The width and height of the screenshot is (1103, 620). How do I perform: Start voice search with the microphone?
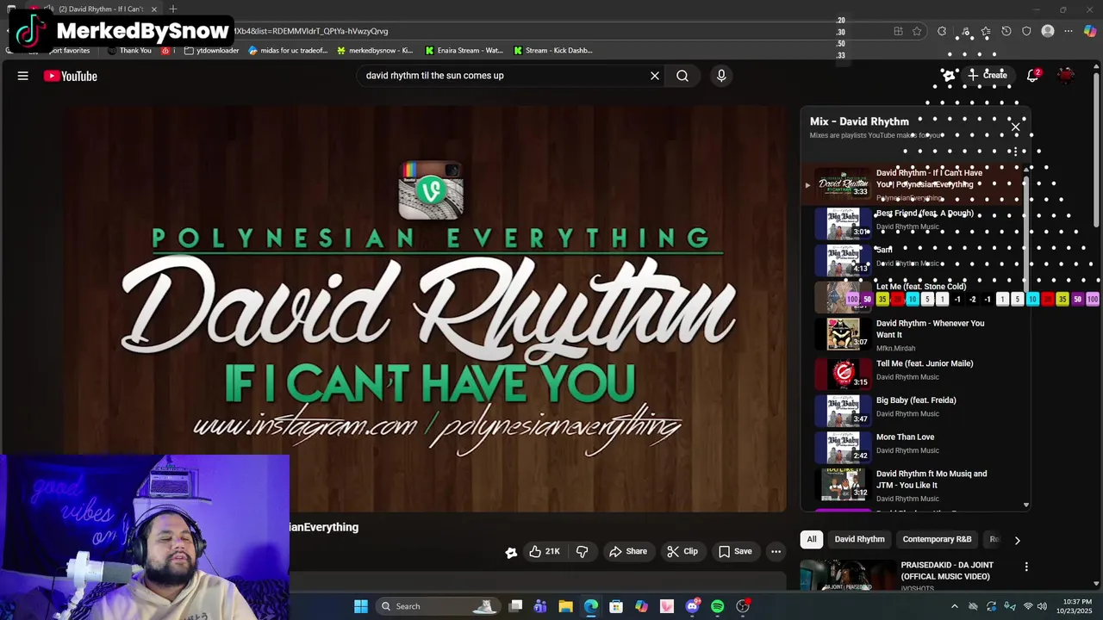721,76
